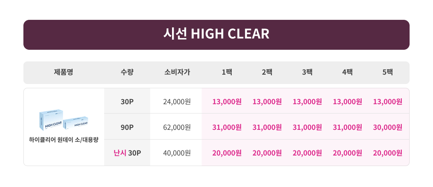Viewport: 433px width, 187px height.
Task: Select the 90P quantity row label
Action: coord(127,127)
